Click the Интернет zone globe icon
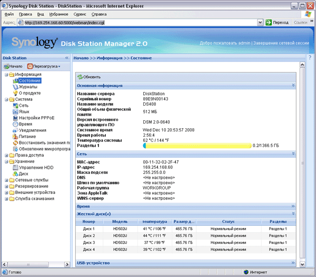The image size is (316, 277). pyautogui.click(x=246, y=272)
